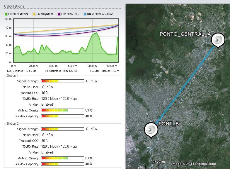This screenshot has height=169, width=230.
Task: Click the PONTO_CENTRAL_A map label
Action: click(185, 34)
